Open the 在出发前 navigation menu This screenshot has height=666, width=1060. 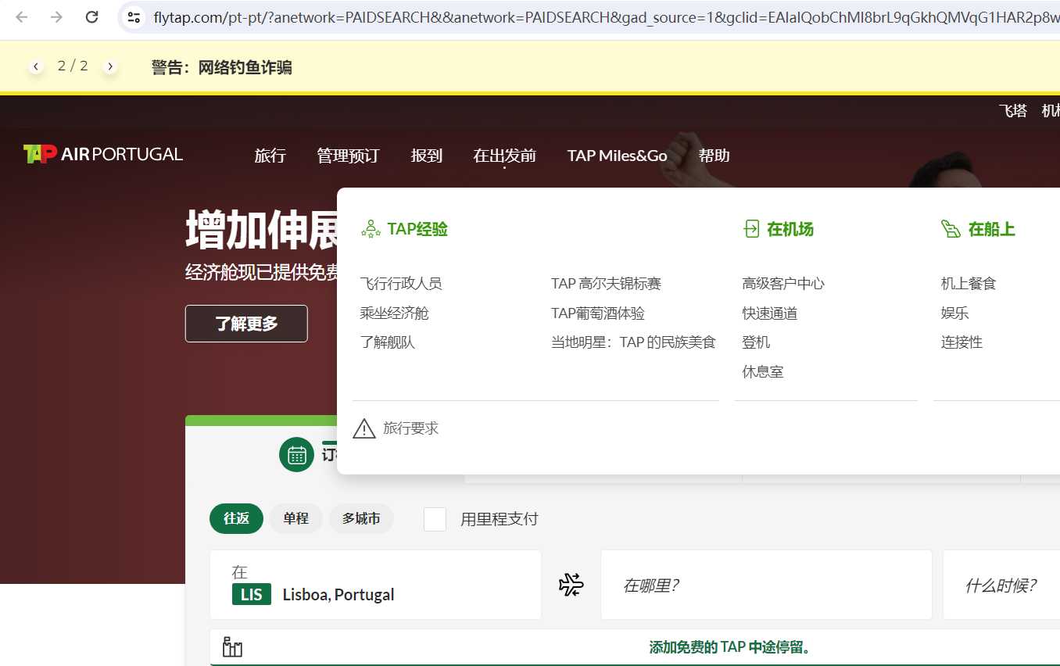pyautogui.click(x=504, y=156)
